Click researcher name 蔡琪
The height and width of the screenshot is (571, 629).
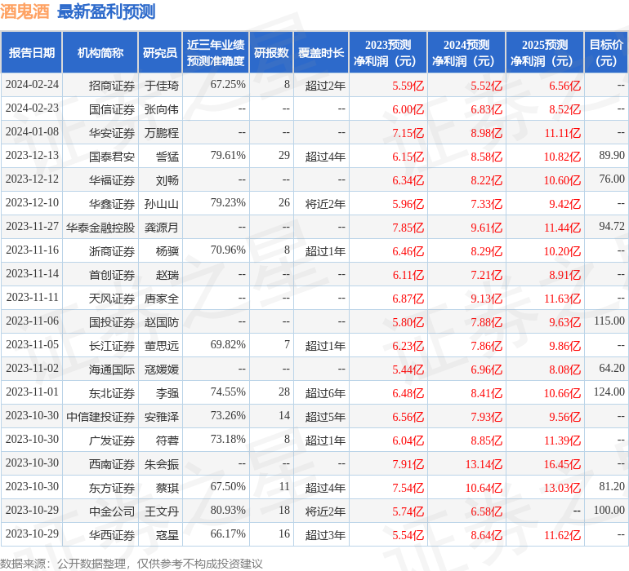167,487
